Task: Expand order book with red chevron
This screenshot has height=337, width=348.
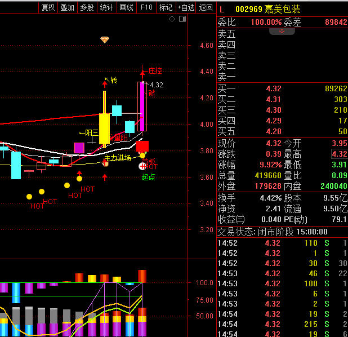Action: click(x=282, y=32)
